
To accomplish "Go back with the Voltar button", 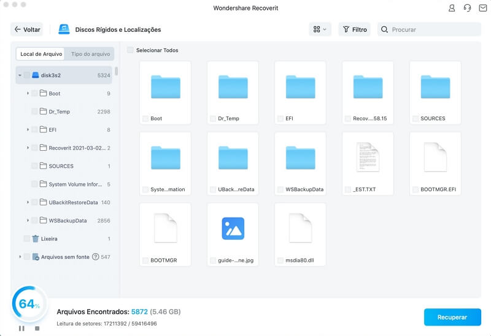I will (27, 29).
